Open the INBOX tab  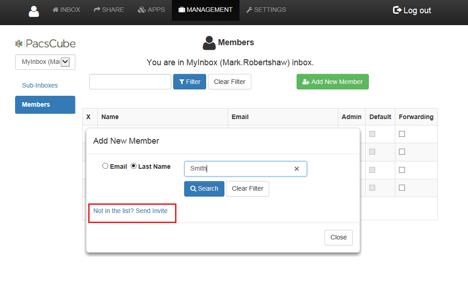pyautogui.click(x=66, y=10)
